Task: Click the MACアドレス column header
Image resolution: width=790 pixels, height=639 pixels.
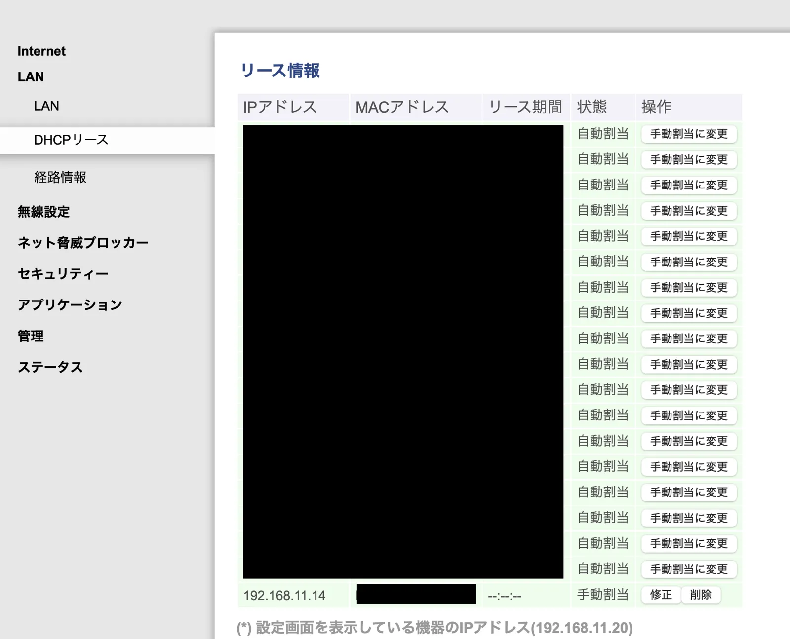Action: click(403, 107)
